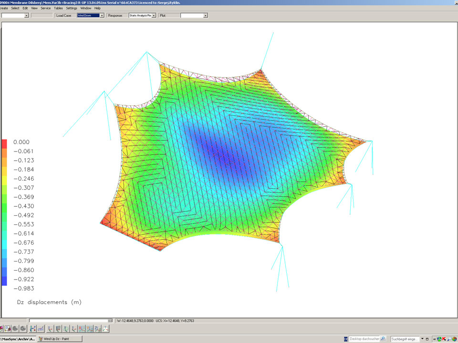Click the Desktop durchsuchen search field

364,339
